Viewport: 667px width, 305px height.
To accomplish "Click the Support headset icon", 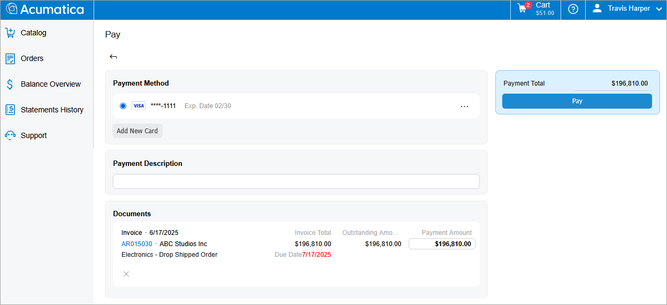I will [10, 135].
